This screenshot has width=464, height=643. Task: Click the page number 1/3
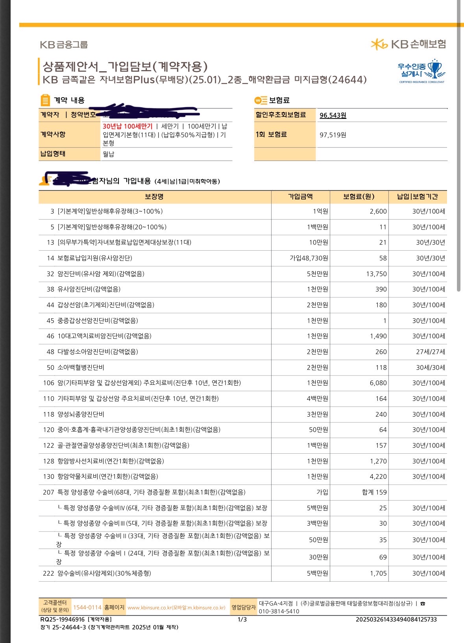(x=242, y=619)
